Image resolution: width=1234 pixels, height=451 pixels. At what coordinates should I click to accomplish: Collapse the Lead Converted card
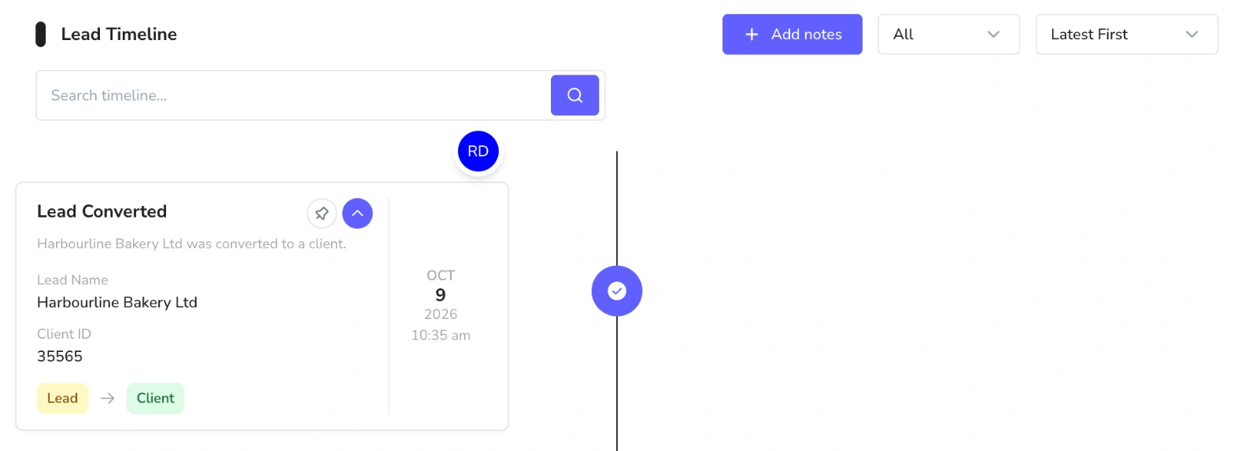coord(357,213)
